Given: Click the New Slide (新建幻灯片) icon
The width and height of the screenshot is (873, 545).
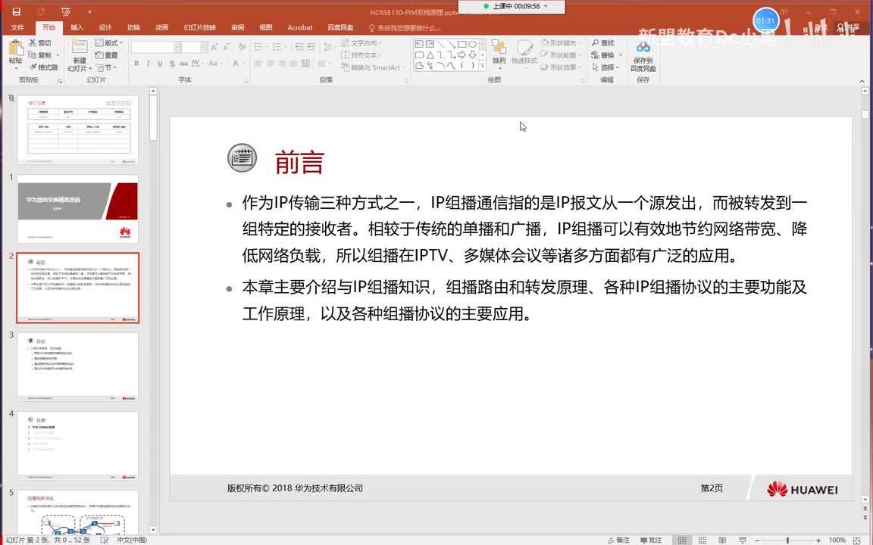Looking at the screenshot, I should pyautogui.click(x=80, y=48).
